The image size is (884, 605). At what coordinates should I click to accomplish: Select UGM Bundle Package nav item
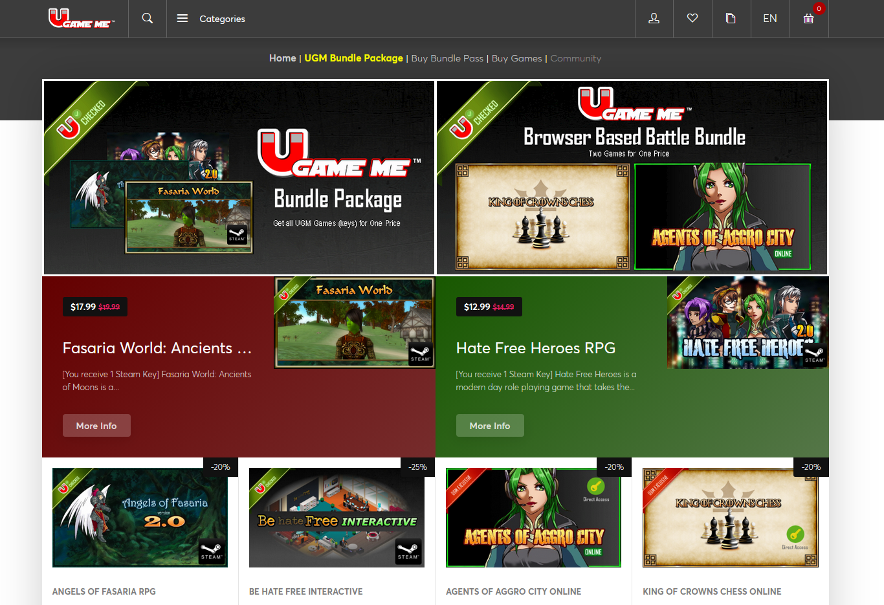click(353, 58)
